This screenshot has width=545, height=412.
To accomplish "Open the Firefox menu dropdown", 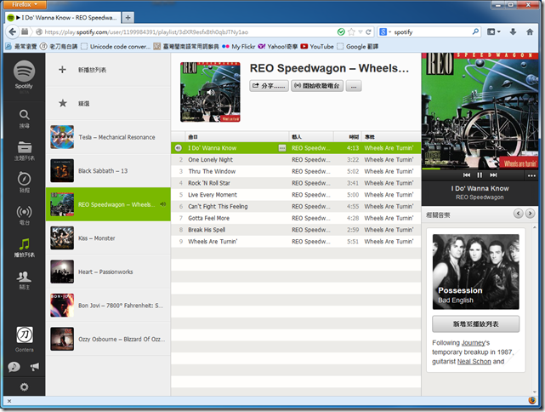I will [x=25, y=4].
